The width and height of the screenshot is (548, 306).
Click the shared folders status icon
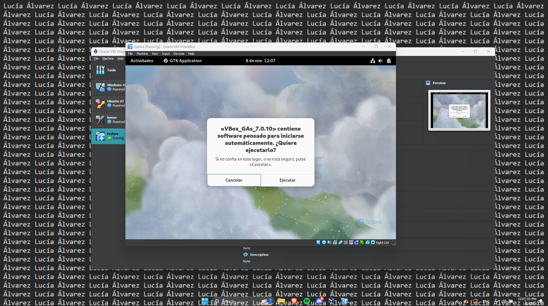click(x=346, y=242)
